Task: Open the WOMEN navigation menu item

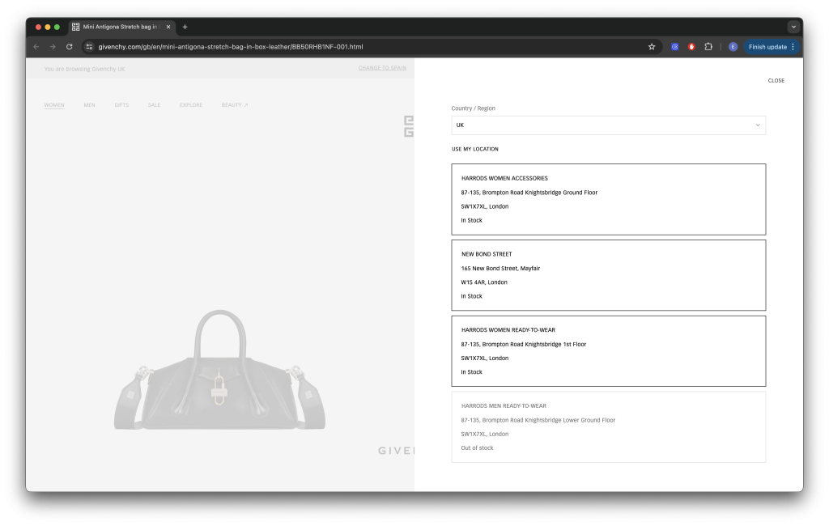Action: tap(54, 105)
